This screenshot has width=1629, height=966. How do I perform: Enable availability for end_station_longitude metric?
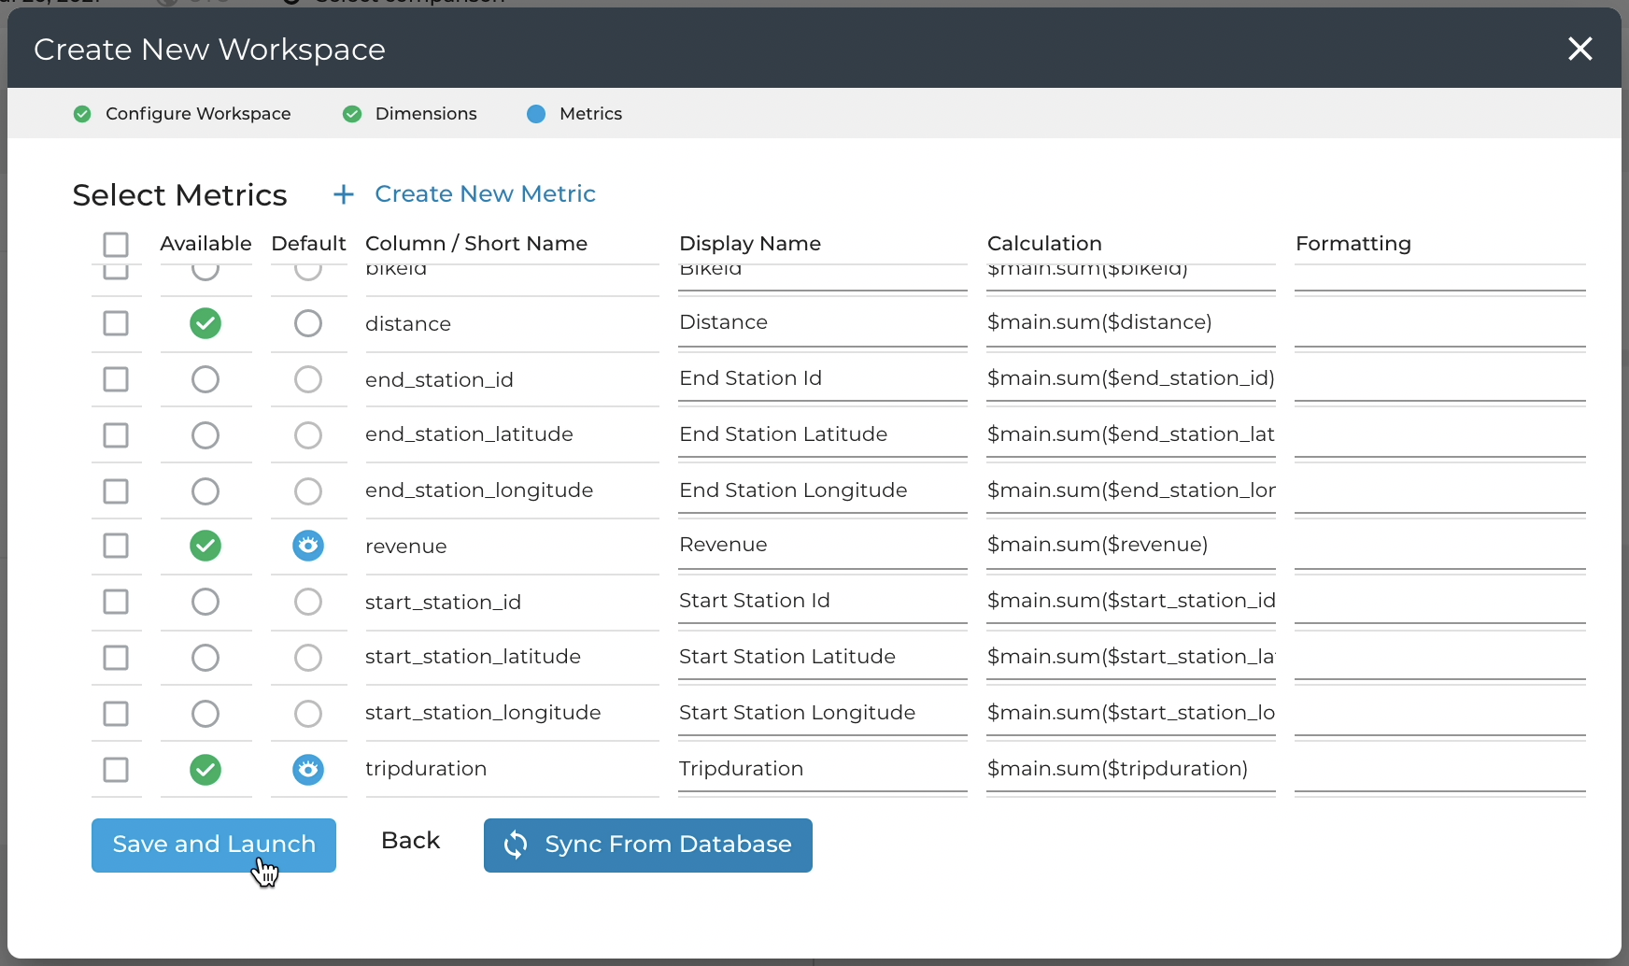[205, 491]
